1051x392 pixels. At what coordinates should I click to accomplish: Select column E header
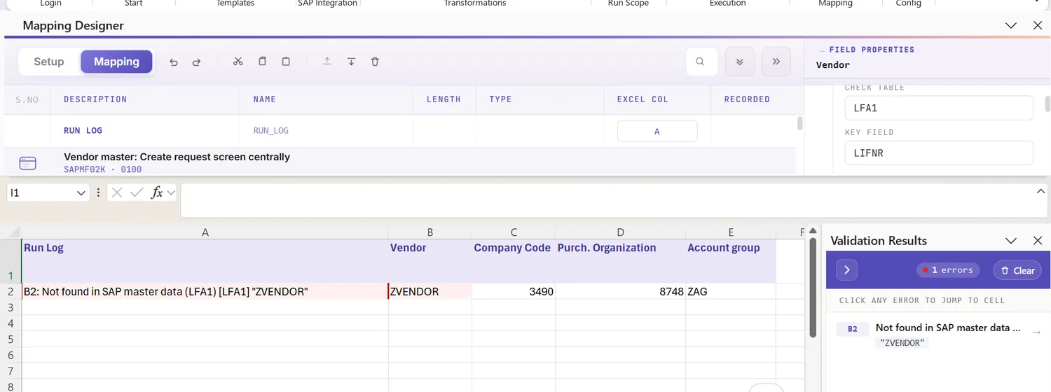(731, 232)
